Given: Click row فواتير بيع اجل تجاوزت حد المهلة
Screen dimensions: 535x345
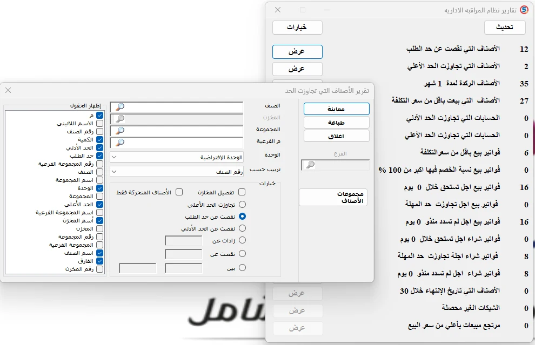Looking at the screenshot, I should pos(452,205).
